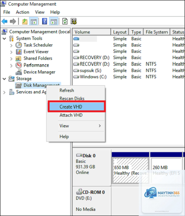
Task: Sort by the Type column header
Action: click(136, 32)
